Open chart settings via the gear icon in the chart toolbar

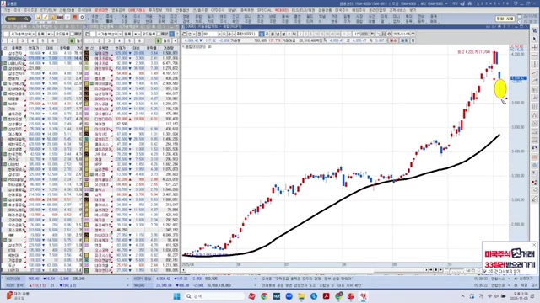(389, 34)
